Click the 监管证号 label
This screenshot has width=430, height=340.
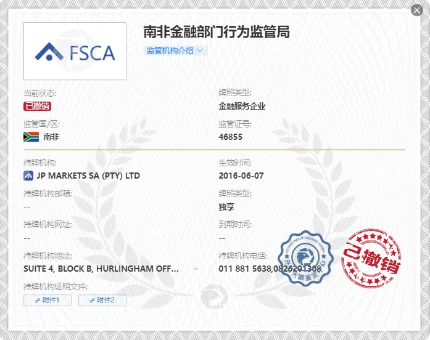[235, 124]
